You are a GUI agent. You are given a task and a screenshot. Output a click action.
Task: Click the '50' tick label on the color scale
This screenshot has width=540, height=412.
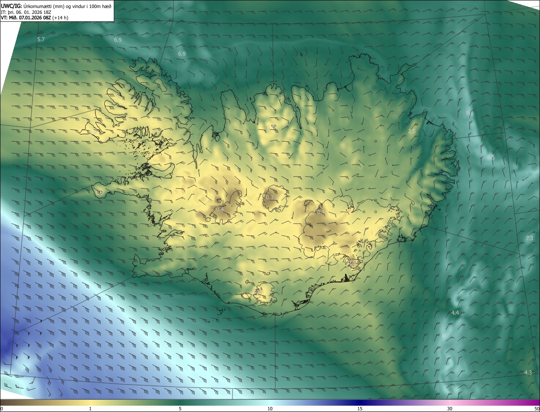coord(537,409)
